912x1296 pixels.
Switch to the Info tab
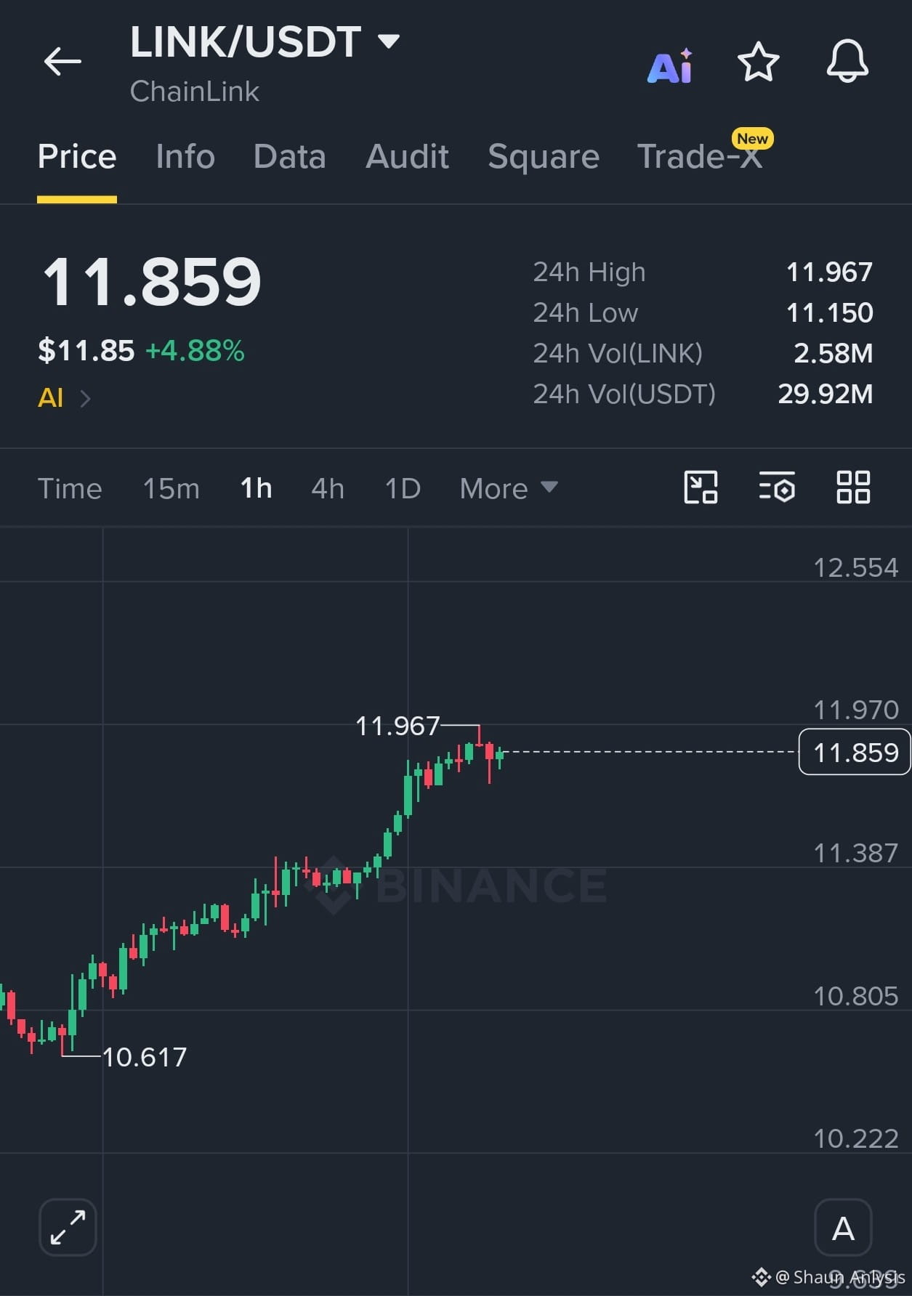[185, 156]
